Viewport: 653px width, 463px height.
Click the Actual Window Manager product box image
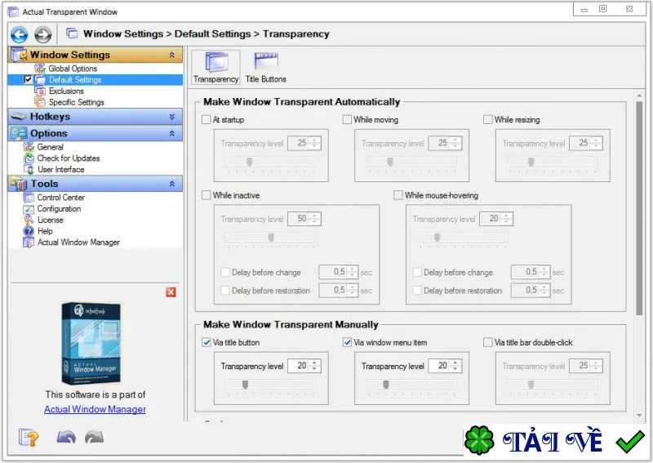coord(91,344)
